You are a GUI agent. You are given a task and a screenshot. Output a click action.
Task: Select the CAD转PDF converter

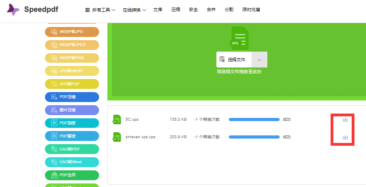pyautogui.click(x=72, y=149)
